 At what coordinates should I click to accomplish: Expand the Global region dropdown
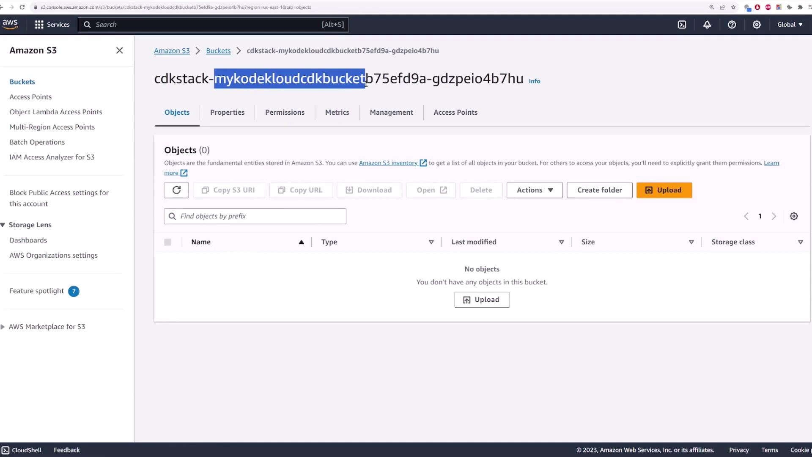coord(790,25)
